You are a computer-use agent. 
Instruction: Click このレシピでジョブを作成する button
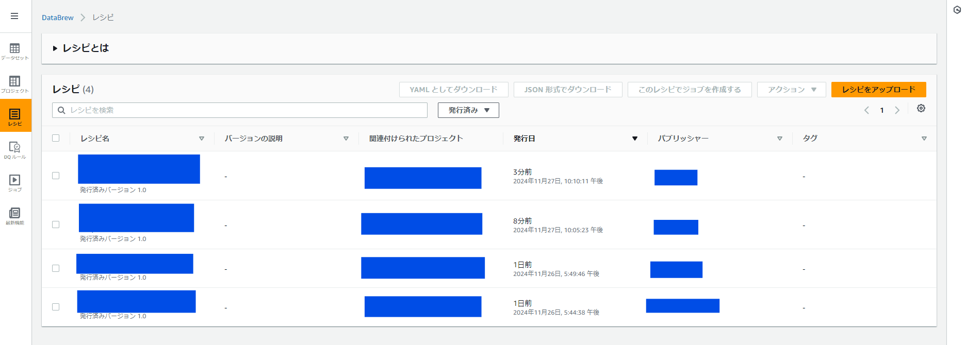pyautogui.click(x=690, y=90)
